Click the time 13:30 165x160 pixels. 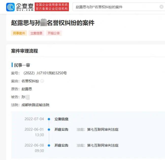coord(39,135)
